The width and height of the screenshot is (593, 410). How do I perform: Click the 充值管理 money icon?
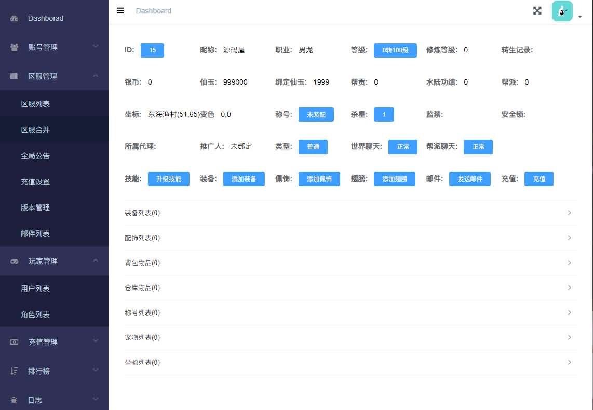point(14,342)
